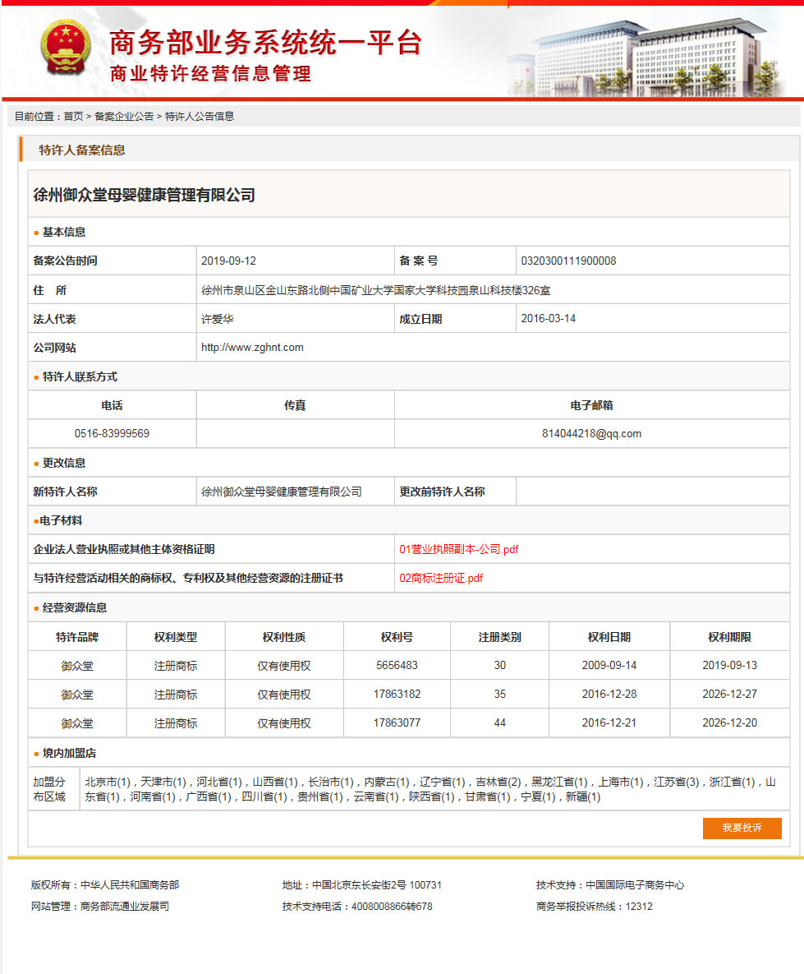This screenshot has width=804, height=974.
Task: Select legal representative name 许爱华
Action: point(218,319)
